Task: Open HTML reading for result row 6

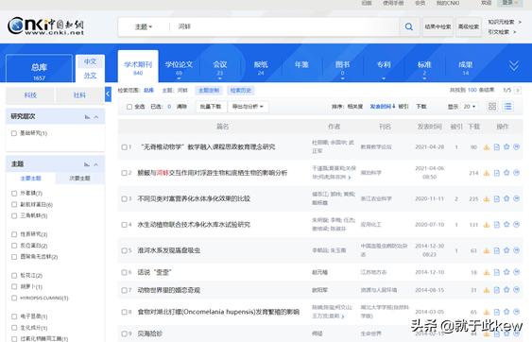Action: point(497,272)
